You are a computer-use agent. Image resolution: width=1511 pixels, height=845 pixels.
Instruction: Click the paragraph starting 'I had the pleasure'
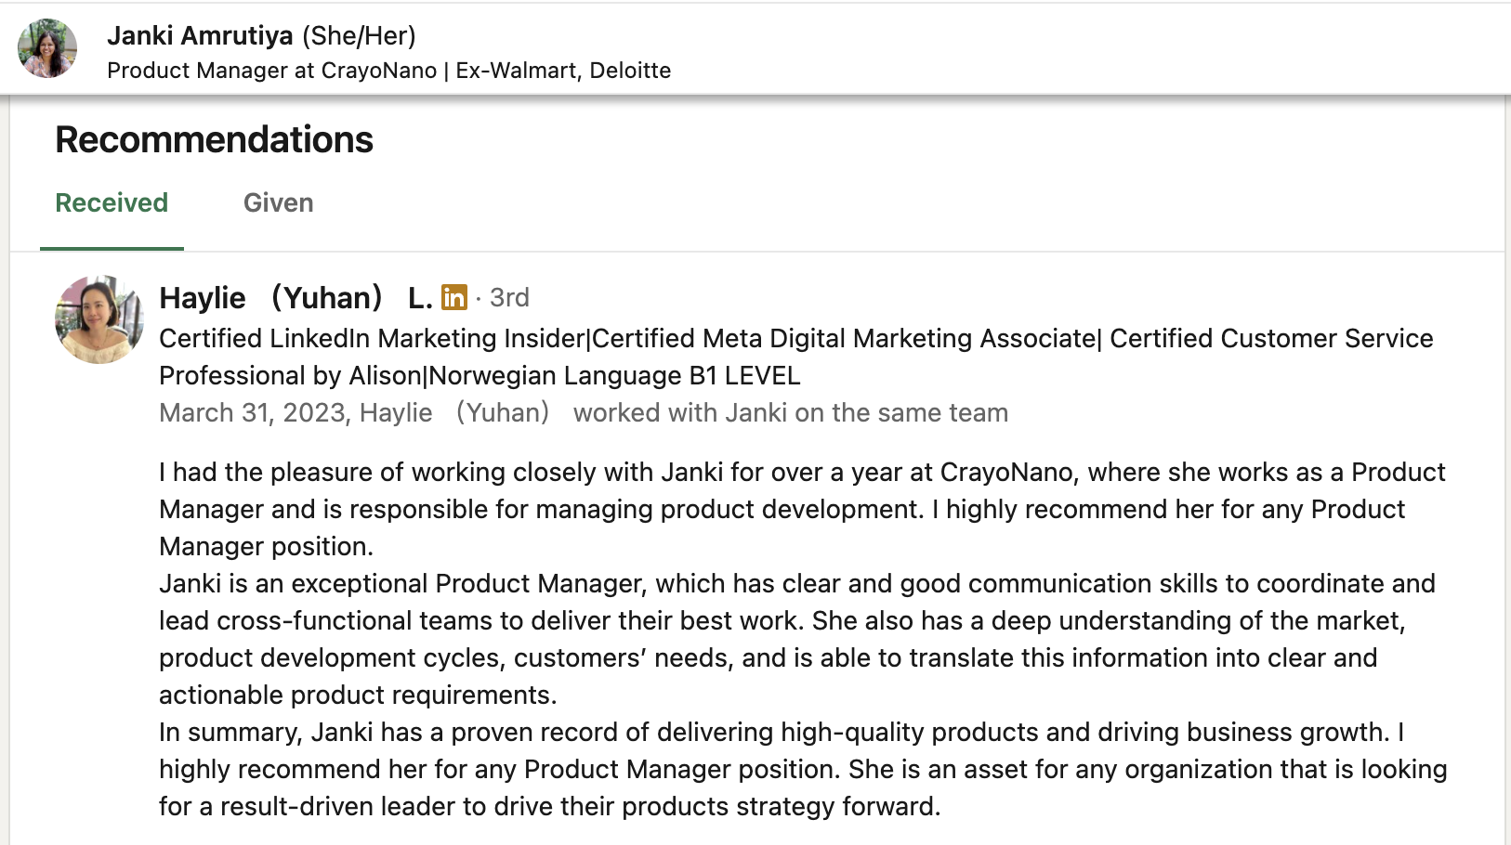pos(802,509)
